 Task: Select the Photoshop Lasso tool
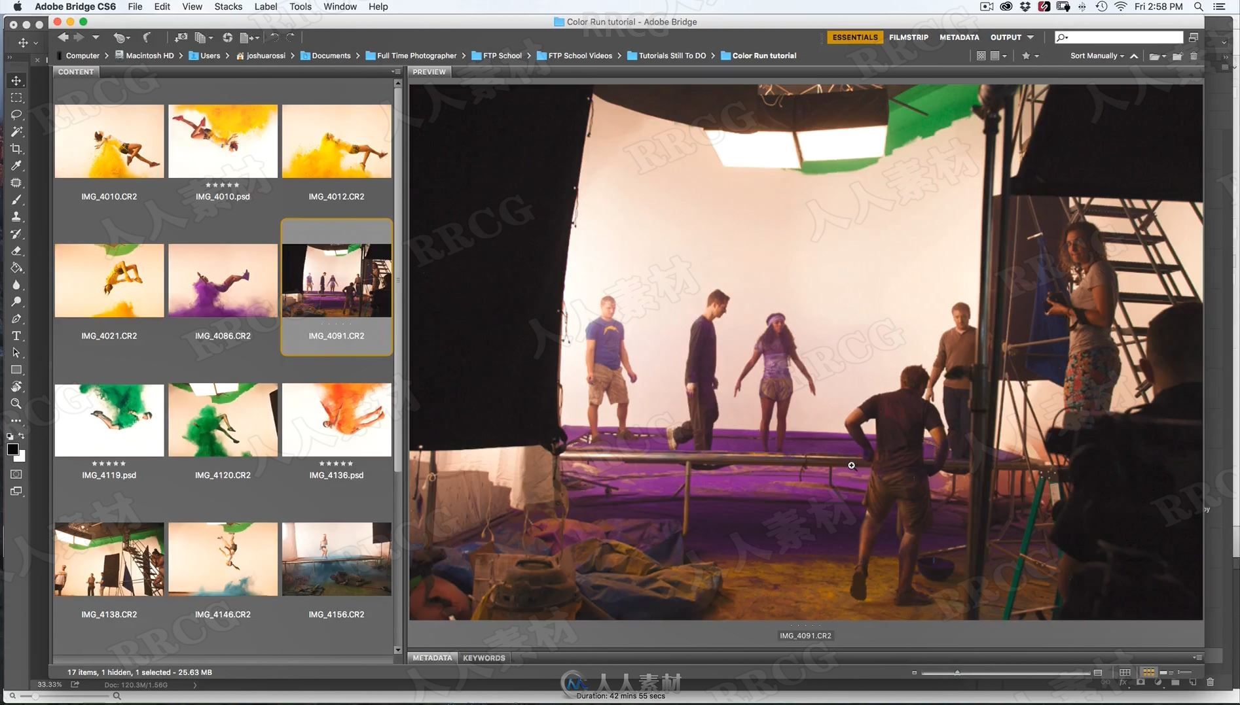tap(16, 114)
